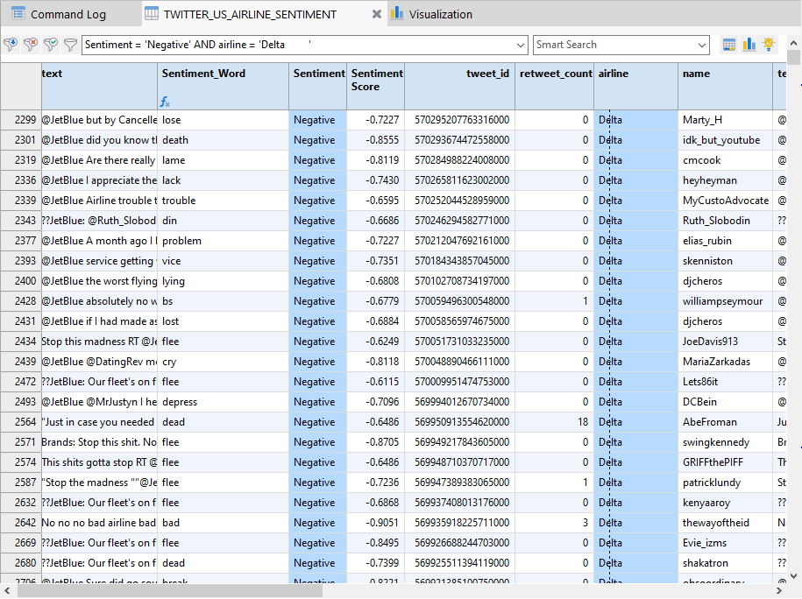Click the table grid view icon
The image size is (802, 599).
pos(729,45)
